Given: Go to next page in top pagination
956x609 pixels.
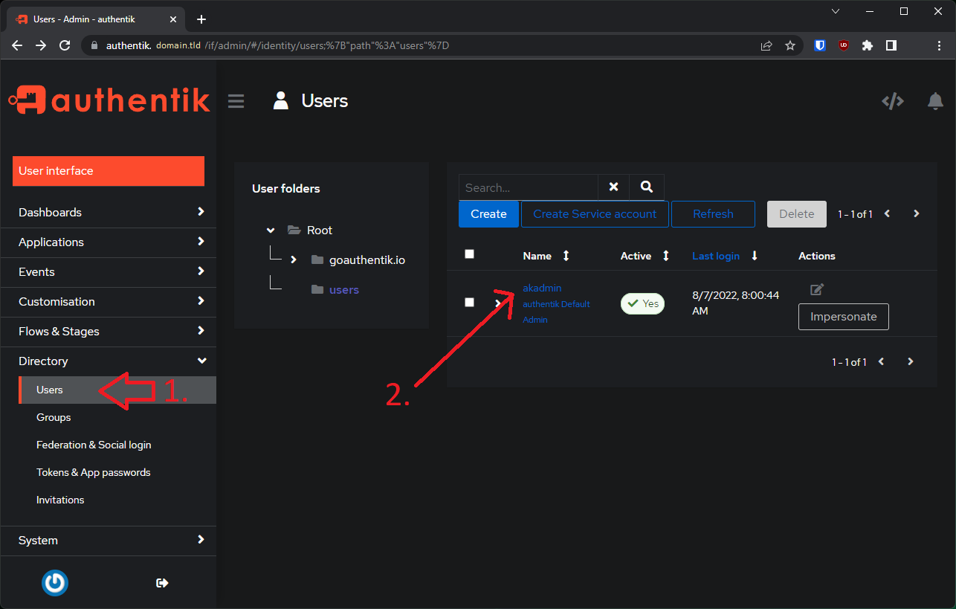Looking at the screenshot, I should (x=916, y=213).
